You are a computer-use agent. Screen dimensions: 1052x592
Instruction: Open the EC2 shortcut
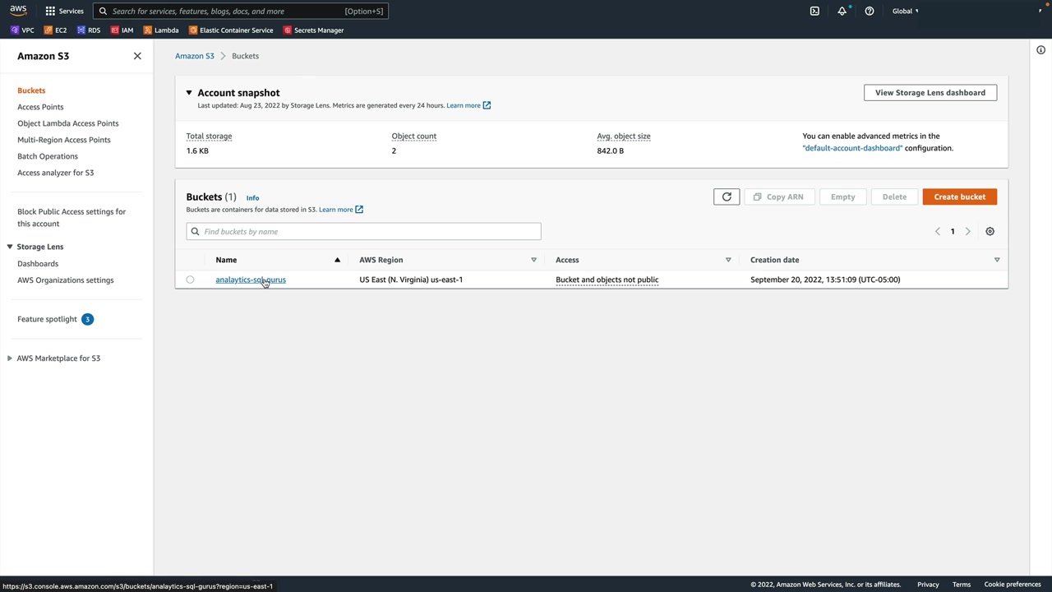coord(55,30)
